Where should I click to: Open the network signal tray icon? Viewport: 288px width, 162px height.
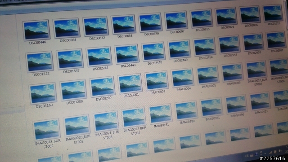coord(270,153)
